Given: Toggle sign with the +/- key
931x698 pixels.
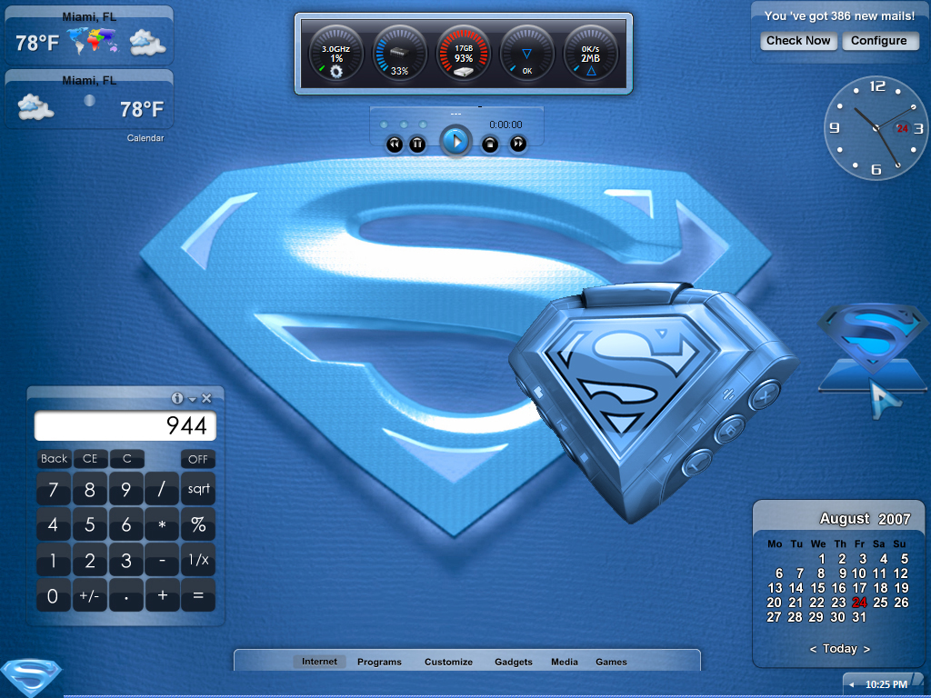Looking at the screenshot, I should [89, 595].
